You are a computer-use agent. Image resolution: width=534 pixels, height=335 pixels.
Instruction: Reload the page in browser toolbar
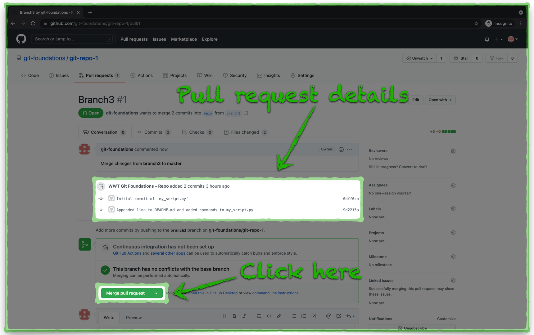(33, 23)
